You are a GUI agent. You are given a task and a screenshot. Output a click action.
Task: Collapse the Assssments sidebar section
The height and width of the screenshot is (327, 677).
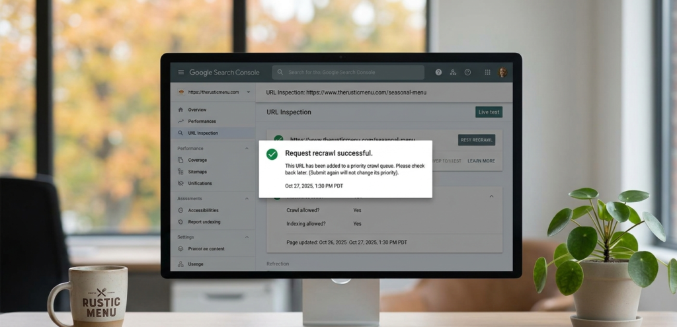coord(247,198)
